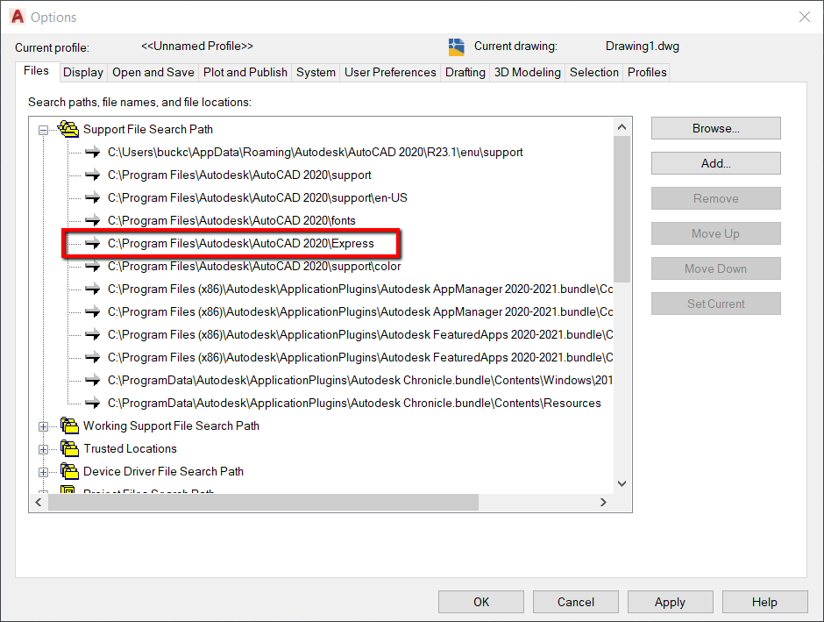Click arrow icon of the Chronicle.bundle\Contents\Resources path
Viewport: 824px width, 622px height.
tap(93, 403)
